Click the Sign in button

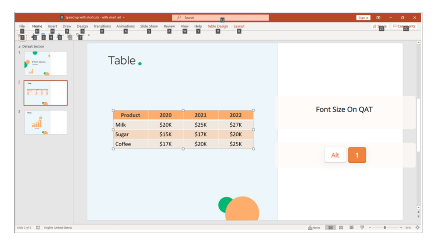(x=363, y=17)
